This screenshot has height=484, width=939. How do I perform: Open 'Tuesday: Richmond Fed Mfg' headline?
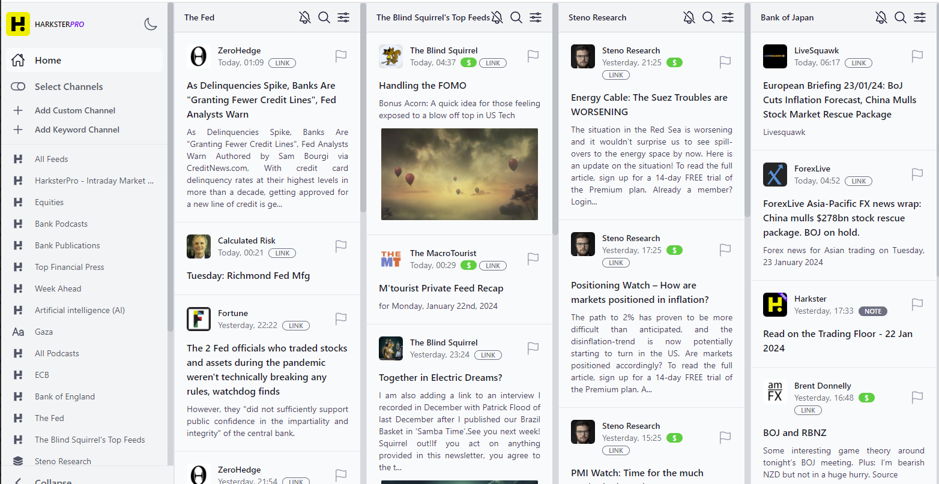(249, 276)
